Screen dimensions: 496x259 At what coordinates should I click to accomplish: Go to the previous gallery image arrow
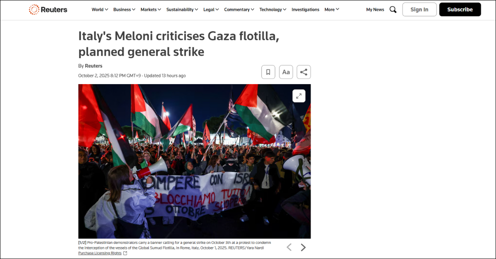tap(289, 247)
